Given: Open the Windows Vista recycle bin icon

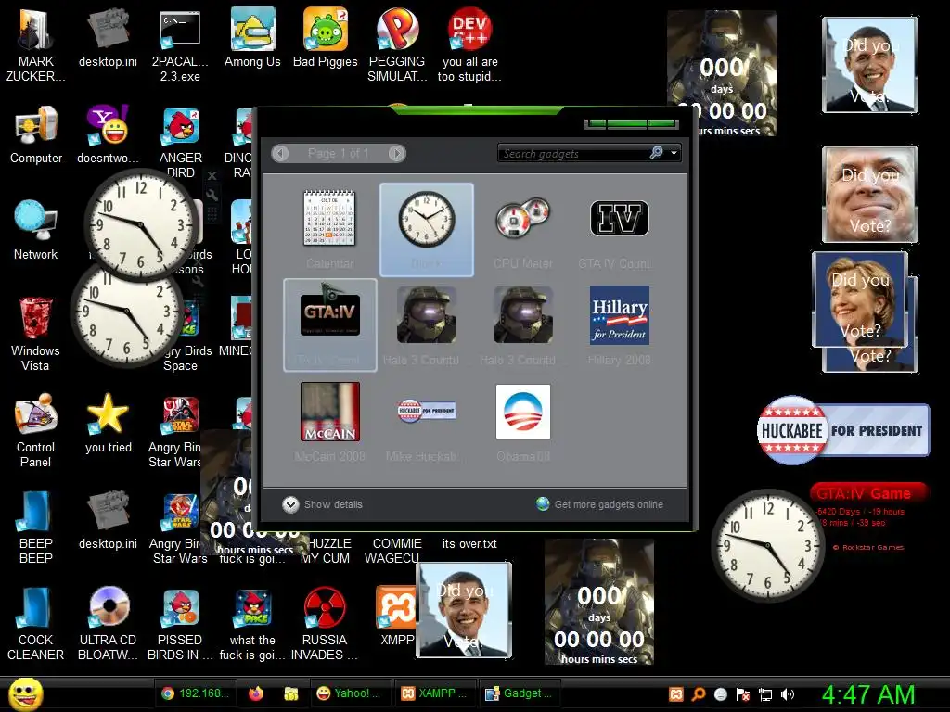Looking at the screenshot, I should [35, 334].
